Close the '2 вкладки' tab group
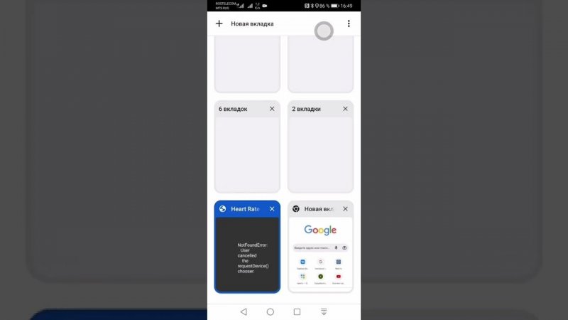 click(345, 109)
